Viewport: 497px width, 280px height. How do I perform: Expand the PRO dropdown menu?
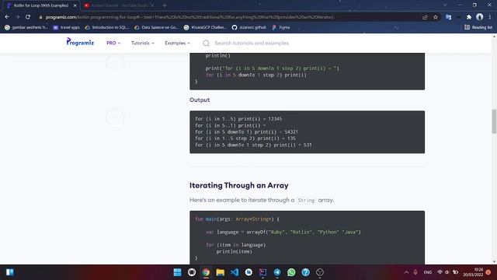pos(113,43)
